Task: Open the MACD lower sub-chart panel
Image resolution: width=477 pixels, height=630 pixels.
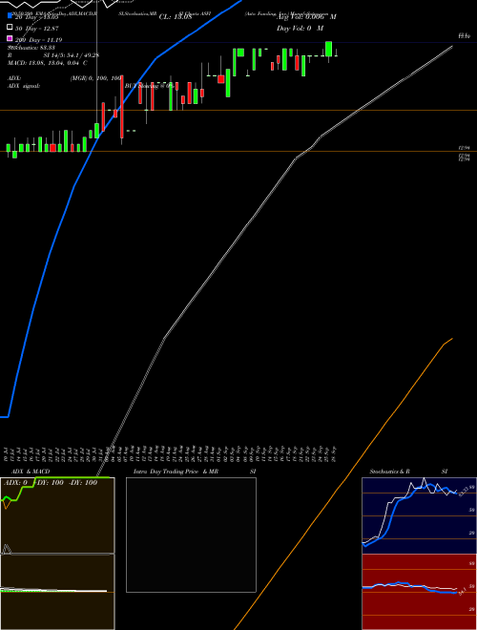Action: click(57, 592)
